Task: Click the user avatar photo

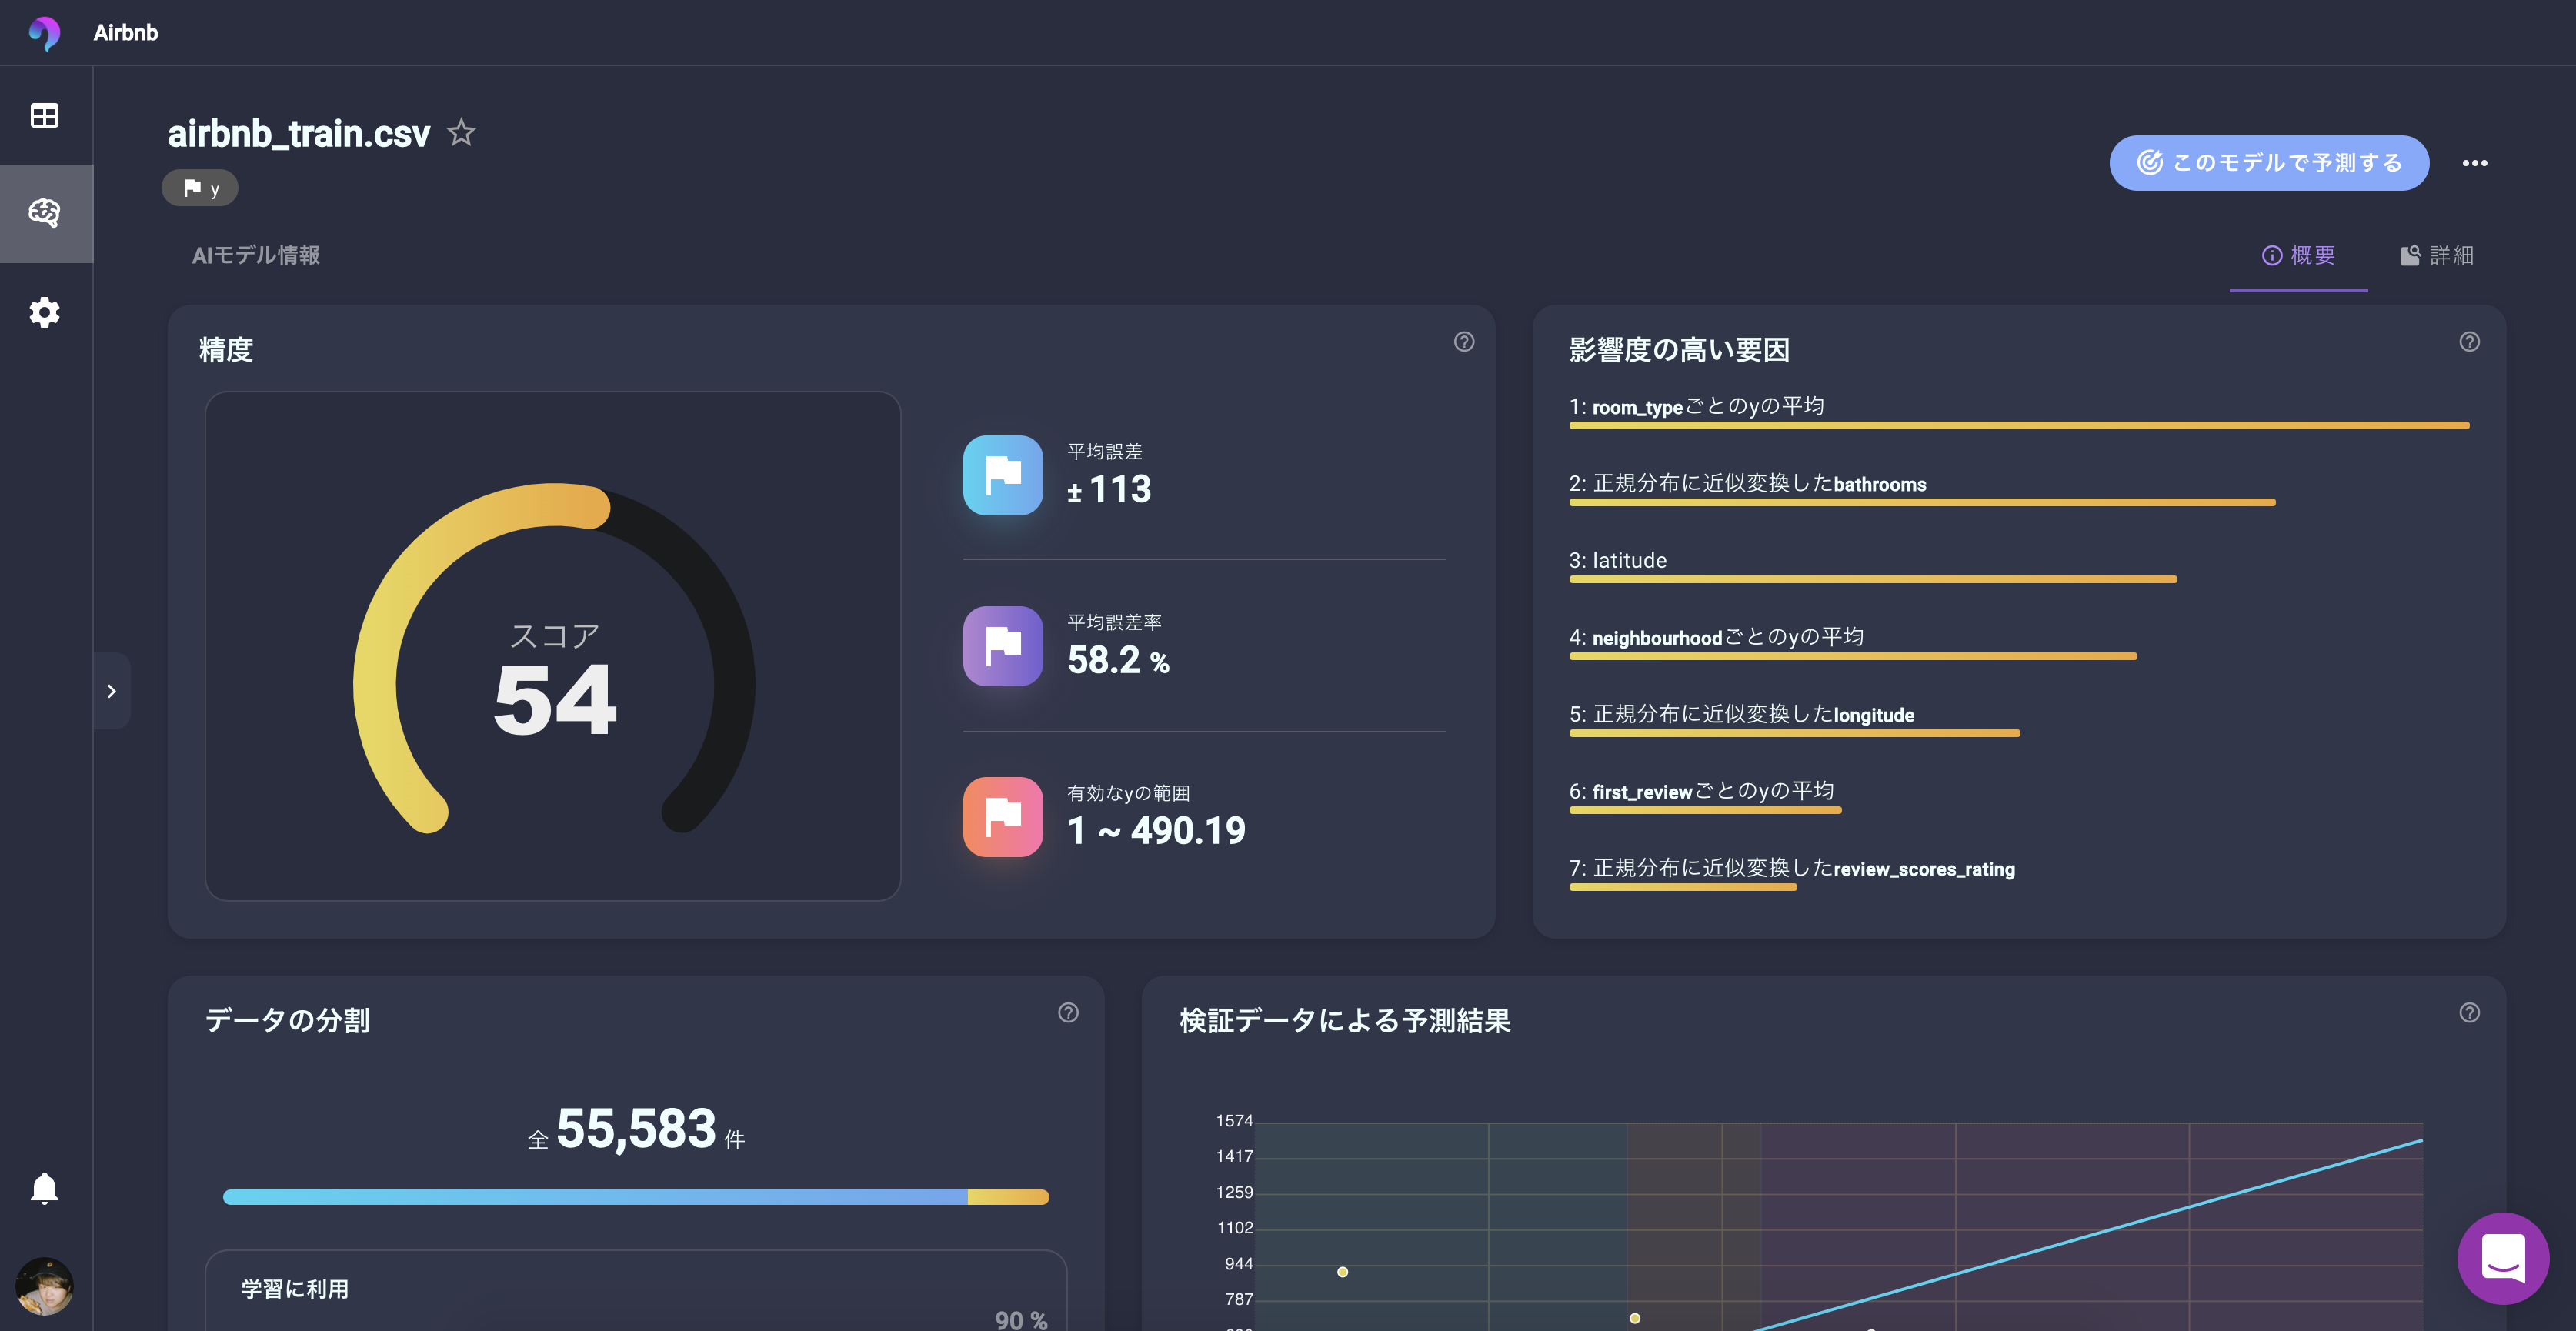Action: click(44, 1286)
